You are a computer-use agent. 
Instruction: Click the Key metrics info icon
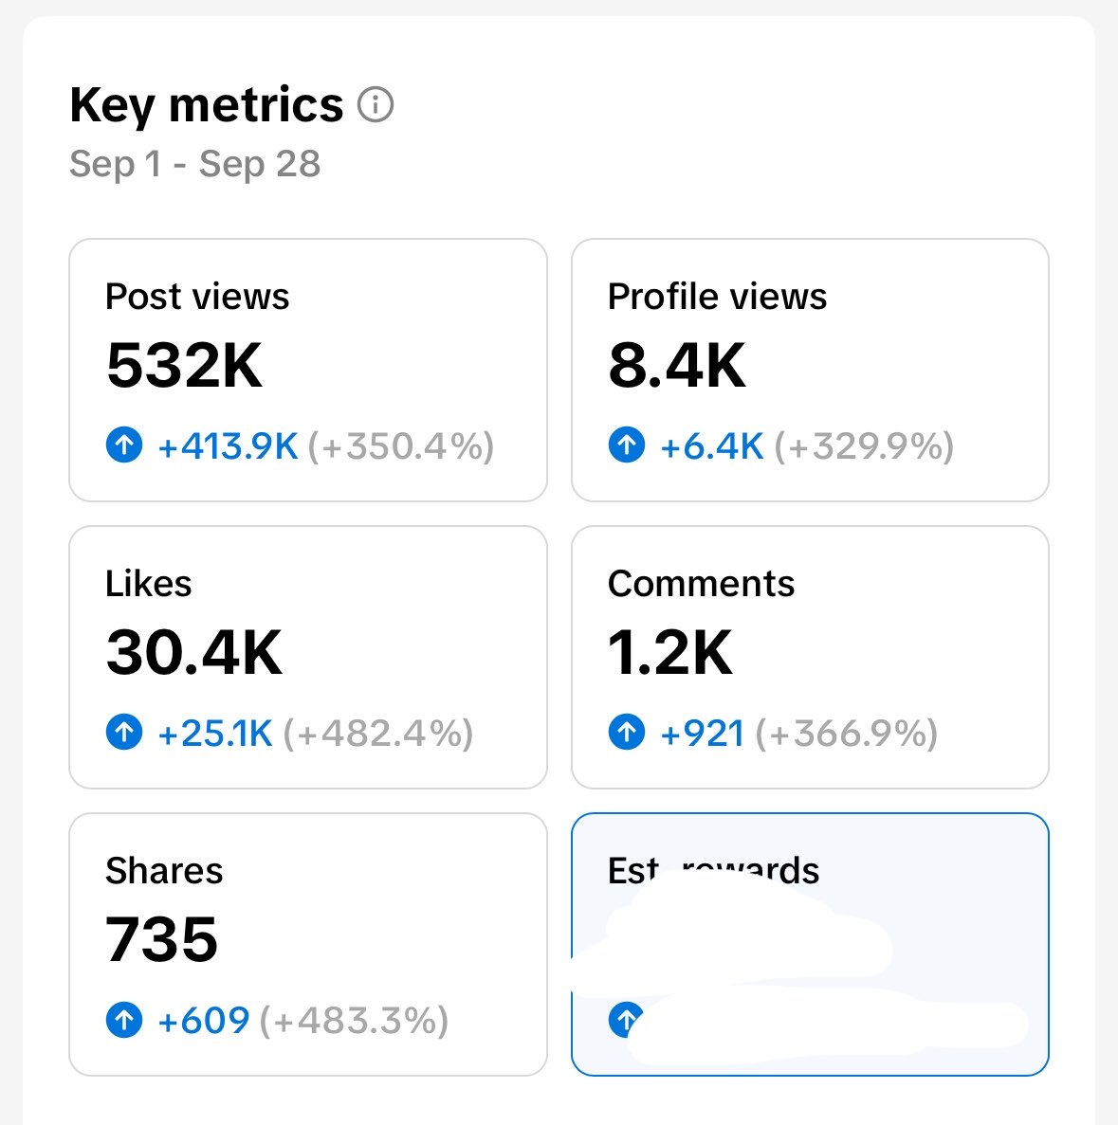coord(376,105)
